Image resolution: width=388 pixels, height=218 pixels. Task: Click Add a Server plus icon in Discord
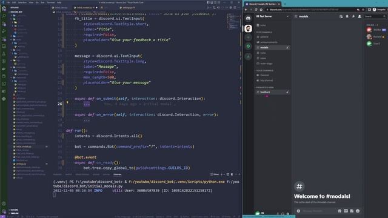click(248, 38)
